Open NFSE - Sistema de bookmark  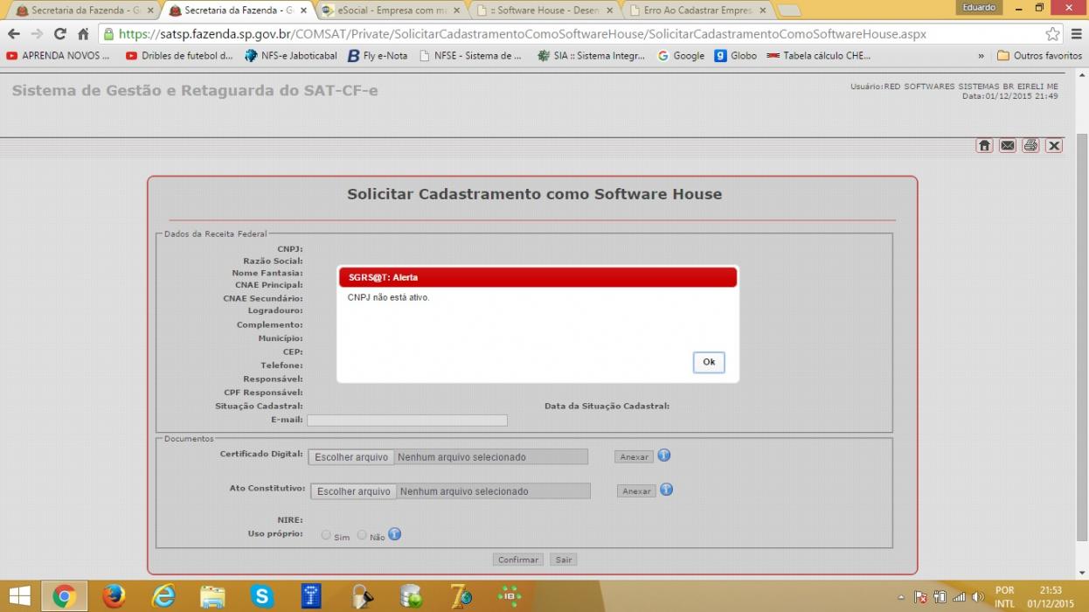point(470,55)
